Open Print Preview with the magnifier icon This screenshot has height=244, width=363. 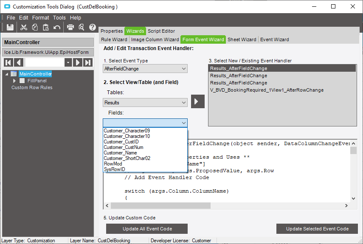[82, 27]
